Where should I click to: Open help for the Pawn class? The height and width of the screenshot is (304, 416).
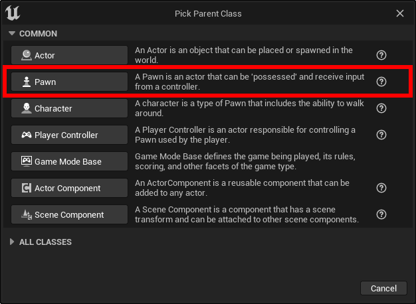[x=381, y=82]
